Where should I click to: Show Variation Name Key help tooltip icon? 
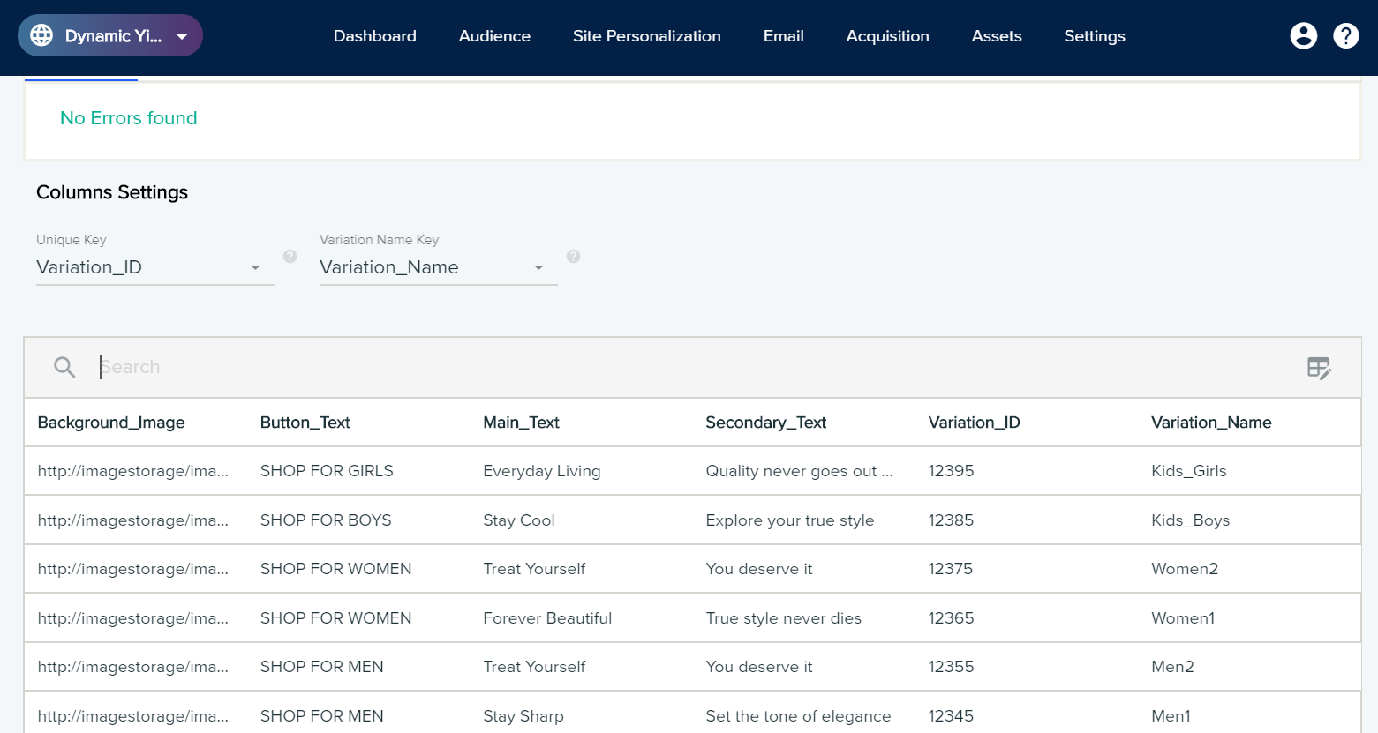[573, 256]
